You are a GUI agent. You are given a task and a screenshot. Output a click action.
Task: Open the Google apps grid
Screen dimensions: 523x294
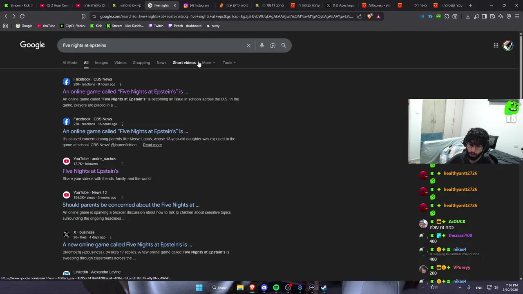pyautogui.click(x=496, y=45)
